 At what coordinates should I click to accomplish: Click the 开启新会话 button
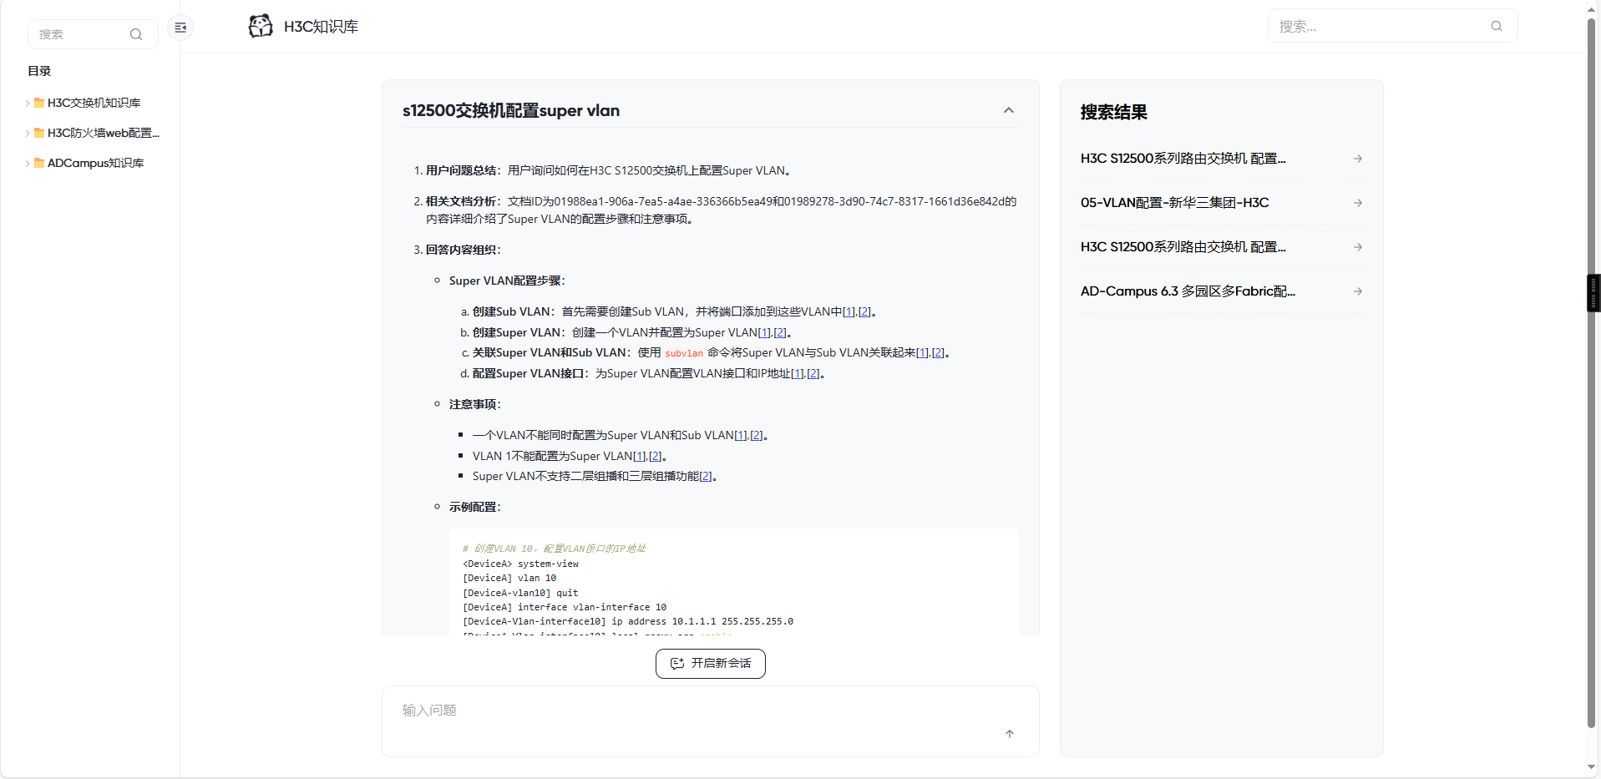(x=711, y=664)
